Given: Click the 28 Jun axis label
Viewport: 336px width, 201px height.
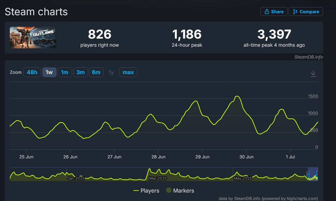Looking at the screenshot, I should pos(159,157).
